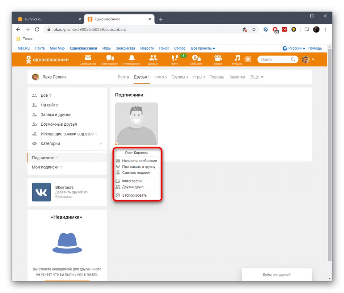This screenshot has width=344, height=293.
Task: Click the profile avatar in the orange bar
Action: pyautogui.click(x=306, y=59)
